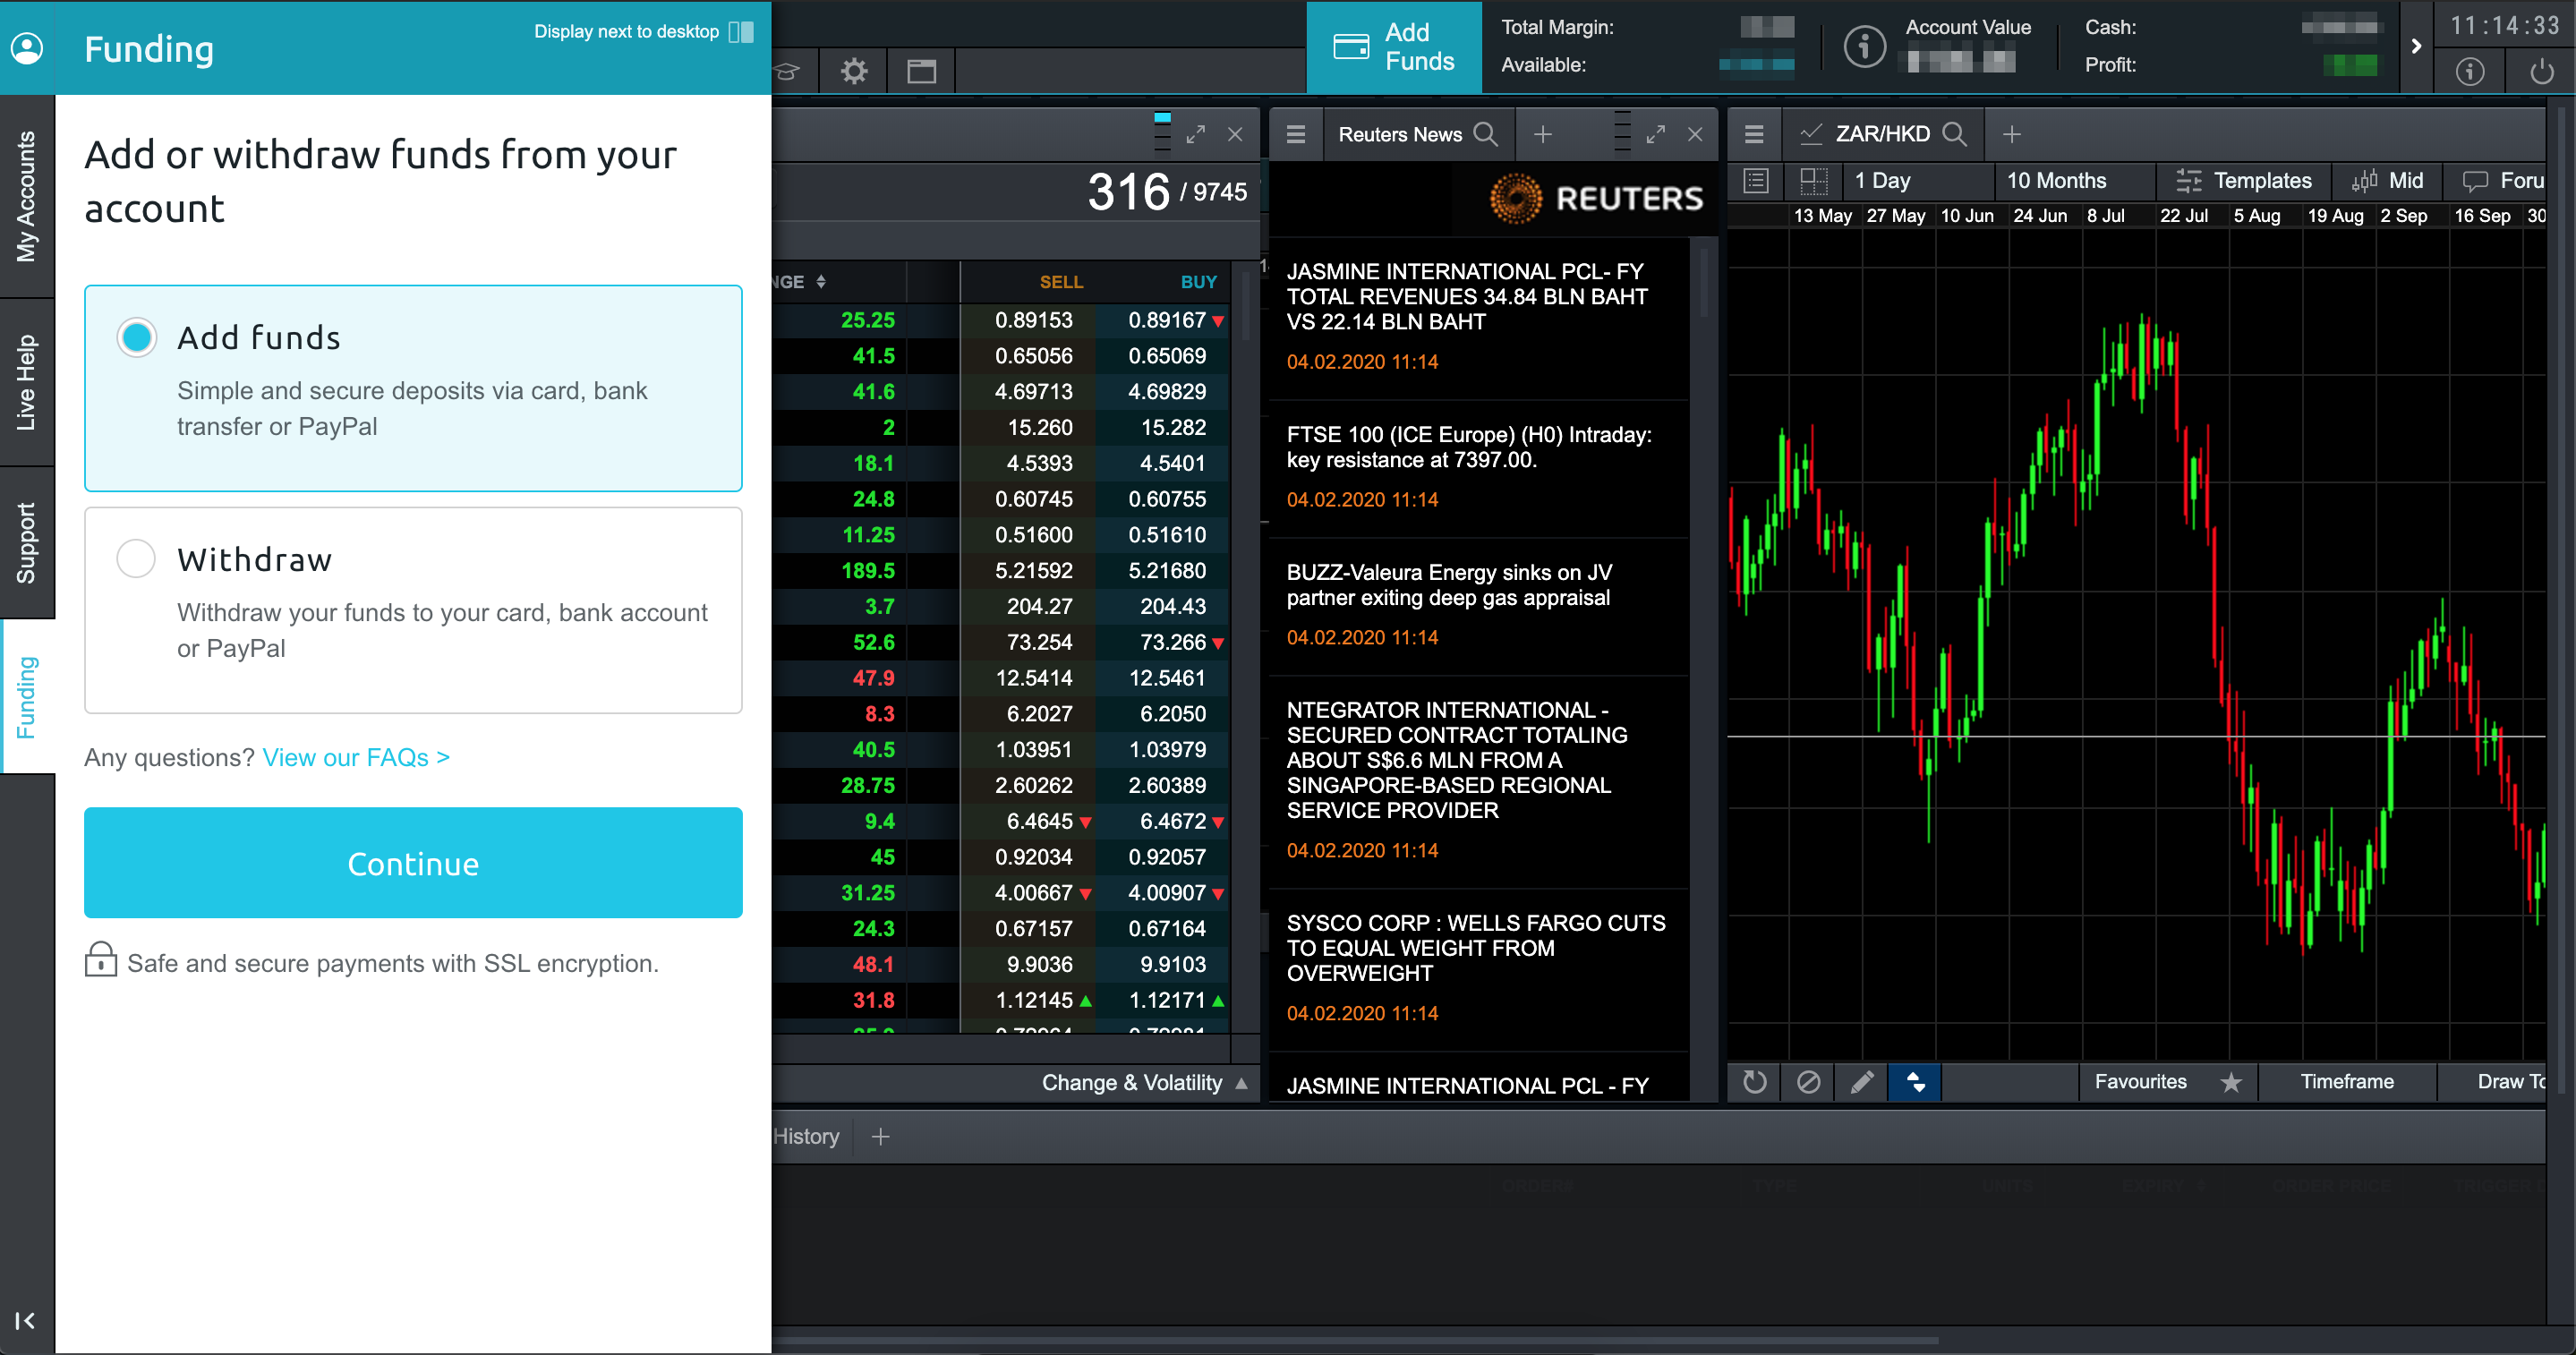Select the Withdraw radio option
The image size is (2576, 1355).
pyautogui.click(x=136, y=558)
